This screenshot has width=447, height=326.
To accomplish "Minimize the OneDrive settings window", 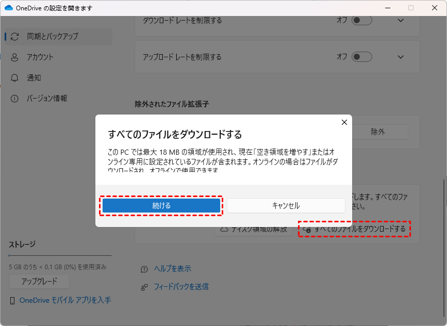I will click(x=388, y=8).
